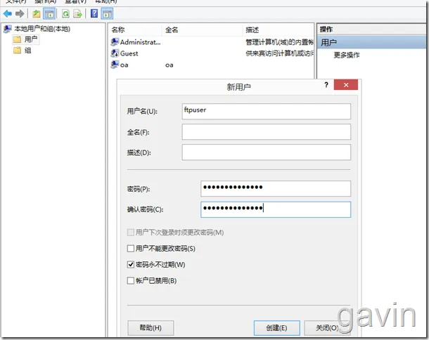Sort by the 全名 column header
The image size is (429, 340).
click(x=202, y=30)
